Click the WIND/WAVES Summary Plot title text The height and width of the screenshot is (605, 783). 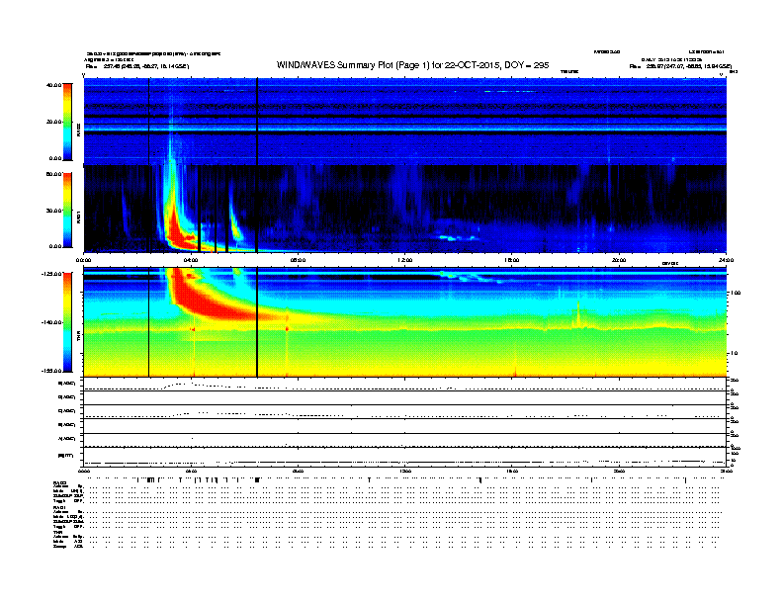click(413, 65)
